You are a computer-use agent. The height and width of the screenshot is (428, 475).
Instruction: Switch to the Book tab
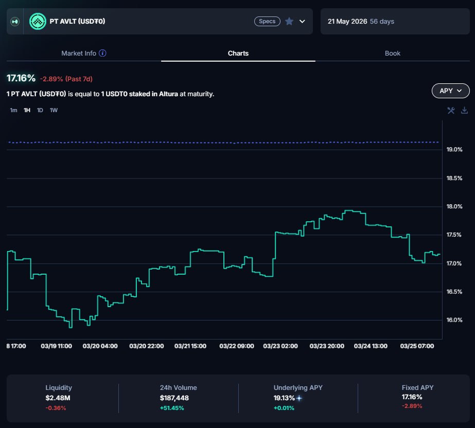coord(393,53)
